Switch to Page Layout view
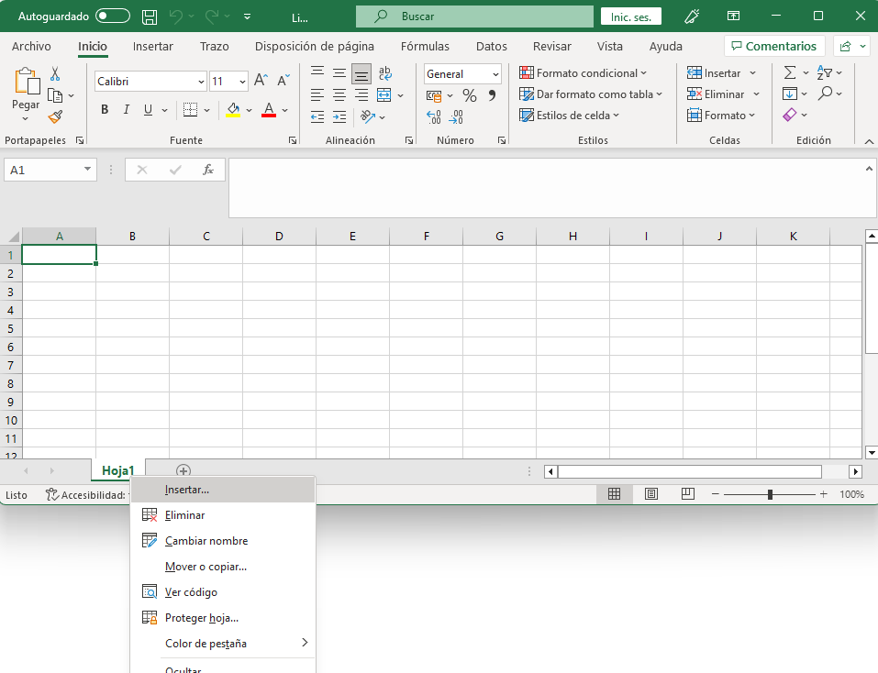The height and width of the screenshot is (673, 878). (651, 494)
